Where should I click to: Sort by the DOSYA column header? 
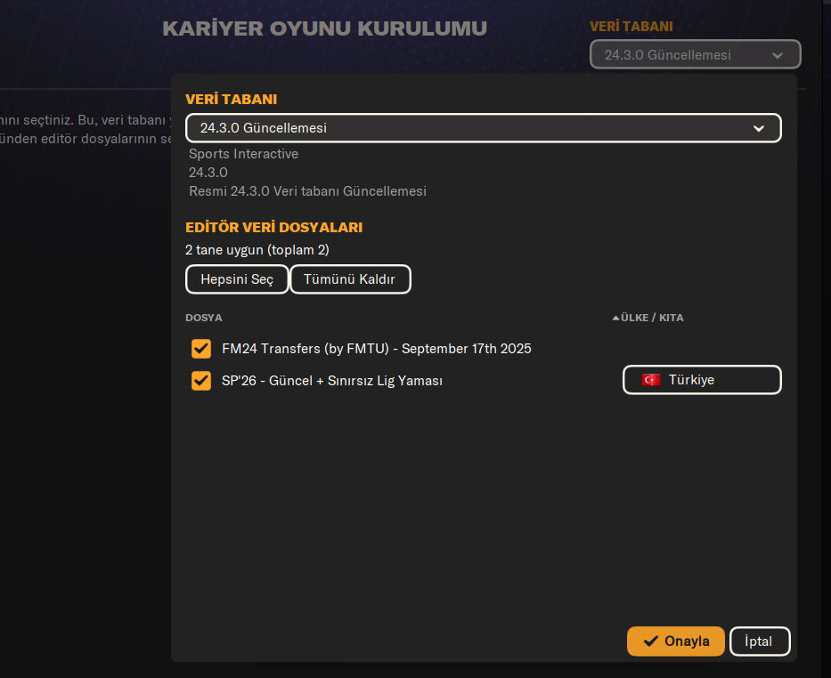(204, 318)
